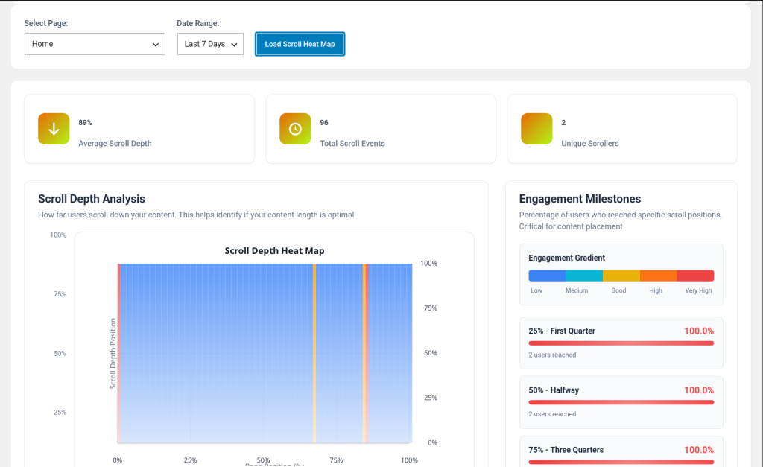The image size is (763, 467).
Task: Click the Medium legend label
Action: tap(577, 290)
